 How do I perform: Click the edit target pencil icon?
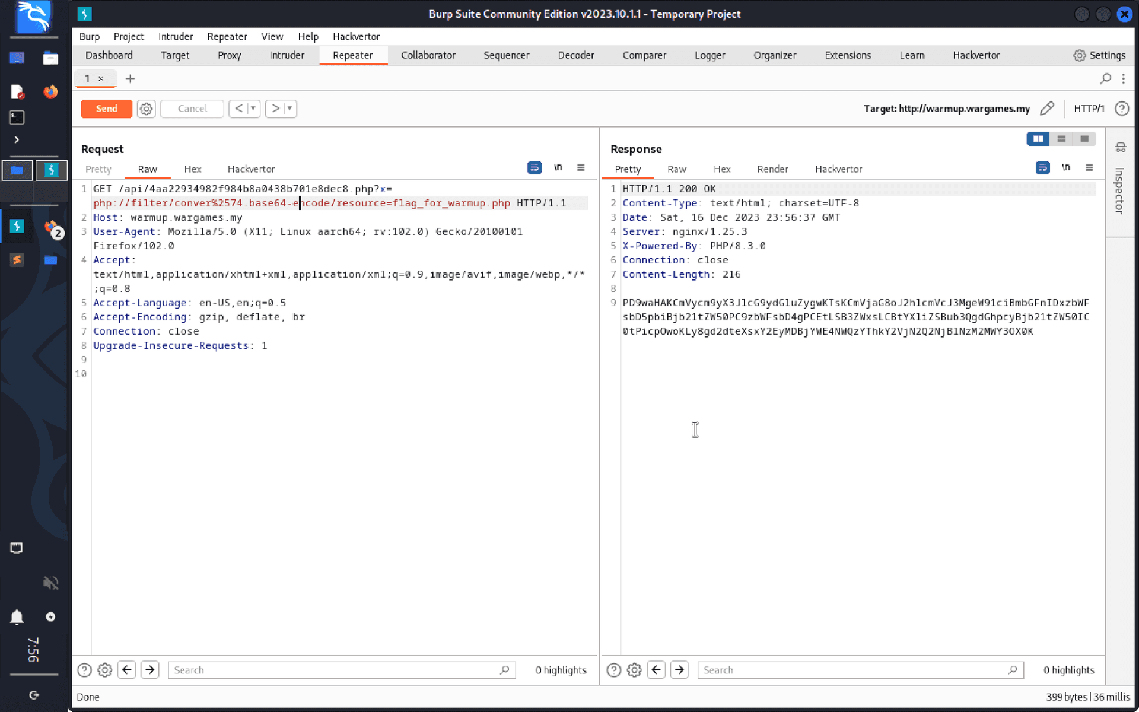(x=1047, y=109)
